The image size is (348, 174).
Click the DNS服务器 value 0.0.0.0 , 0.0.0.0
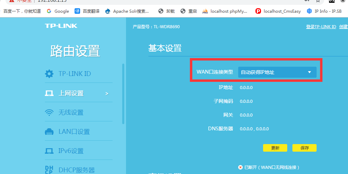(x=254, y=129)
